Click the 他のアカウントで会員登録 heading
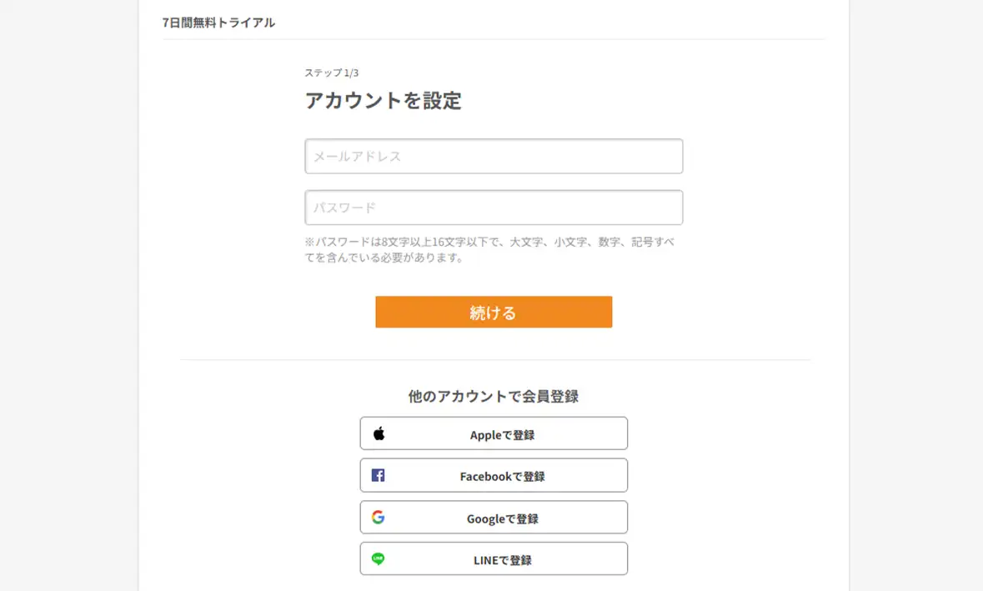 494,397
